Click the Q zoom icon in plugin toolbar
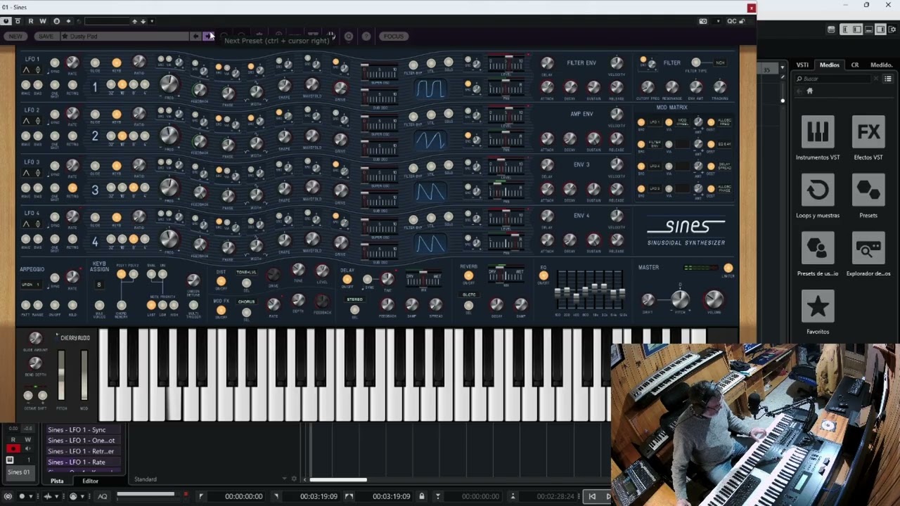Image resolution: width=900 pixels, height=506 pixels. [x=349, y=36]
